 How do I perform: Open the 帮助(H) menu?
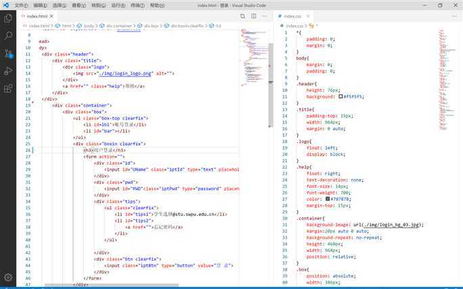pyautogui.click(x=158, y=5)
